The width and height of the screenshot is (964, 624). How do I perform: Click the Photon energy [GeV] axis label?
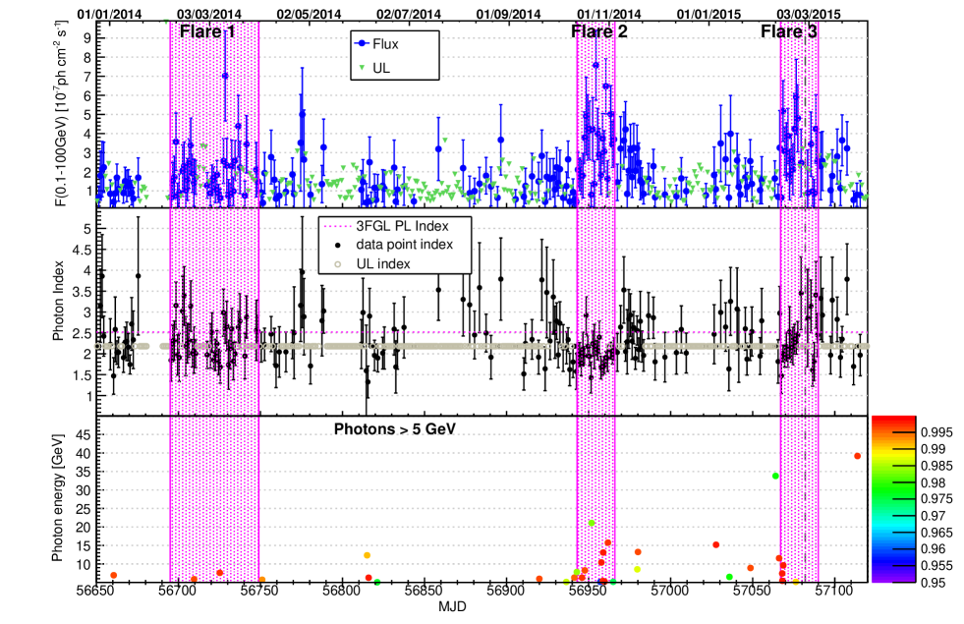pos(57,498)
